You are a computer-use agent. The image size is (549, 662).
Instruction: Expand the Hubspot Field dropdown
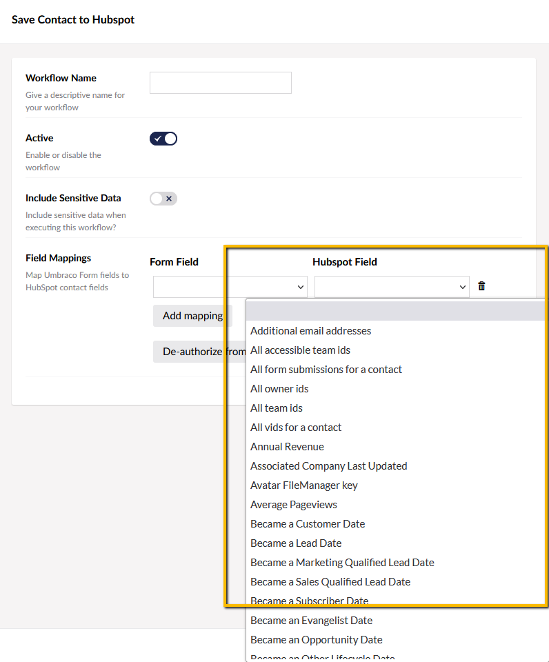[391, 286]
